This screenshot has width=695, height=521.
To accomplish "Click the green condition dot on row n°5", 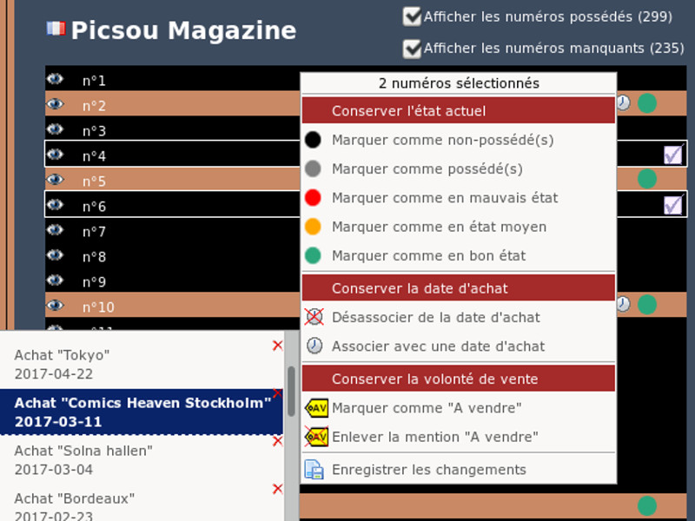I will pyautogui.click(x=647, y=179).
